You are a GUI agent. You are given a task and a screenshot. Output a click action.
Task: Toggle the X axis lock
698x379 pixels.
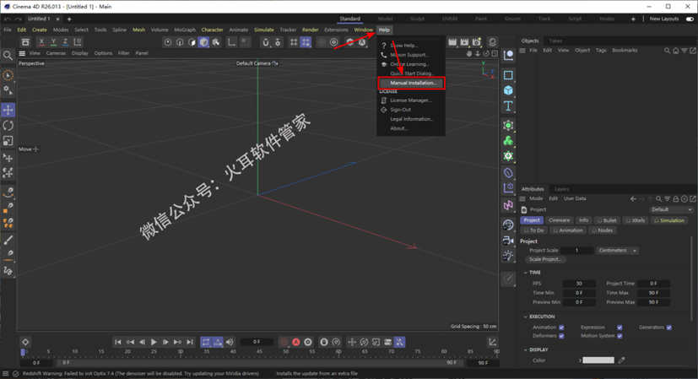pos(41,42)
